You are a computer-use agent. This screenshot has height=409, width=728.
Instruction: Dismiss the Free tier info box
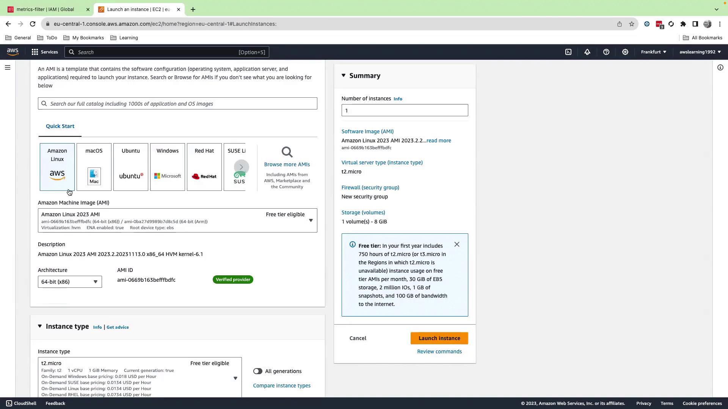(x=457, y=244)
